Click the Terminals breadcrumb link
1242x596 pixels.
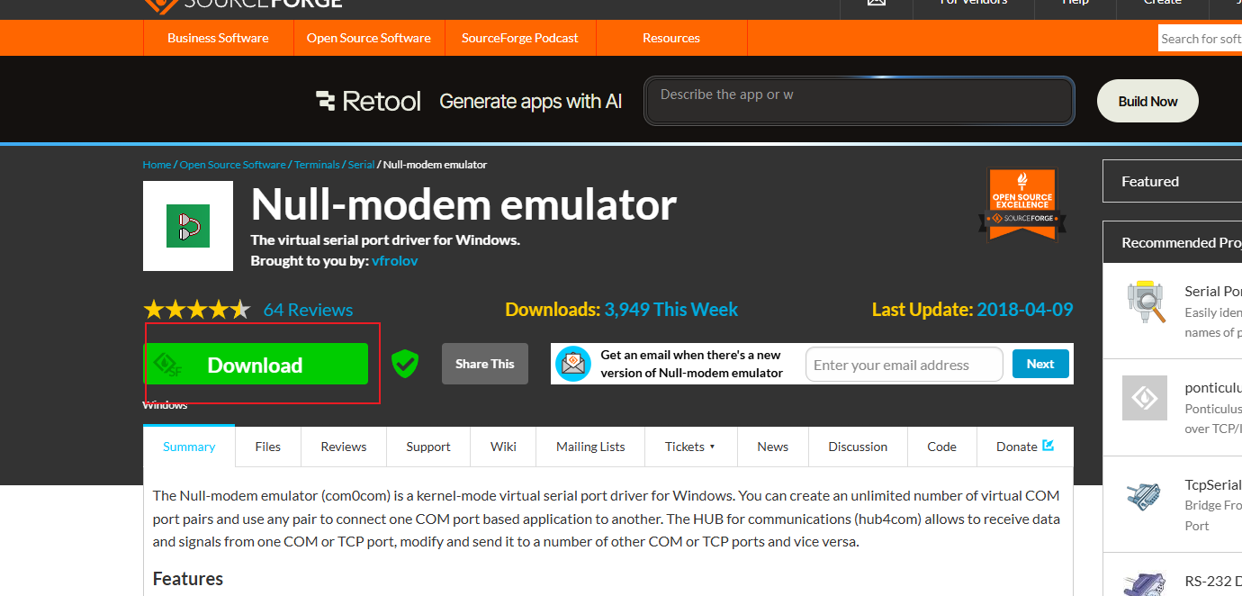click(x=317, y=165)
